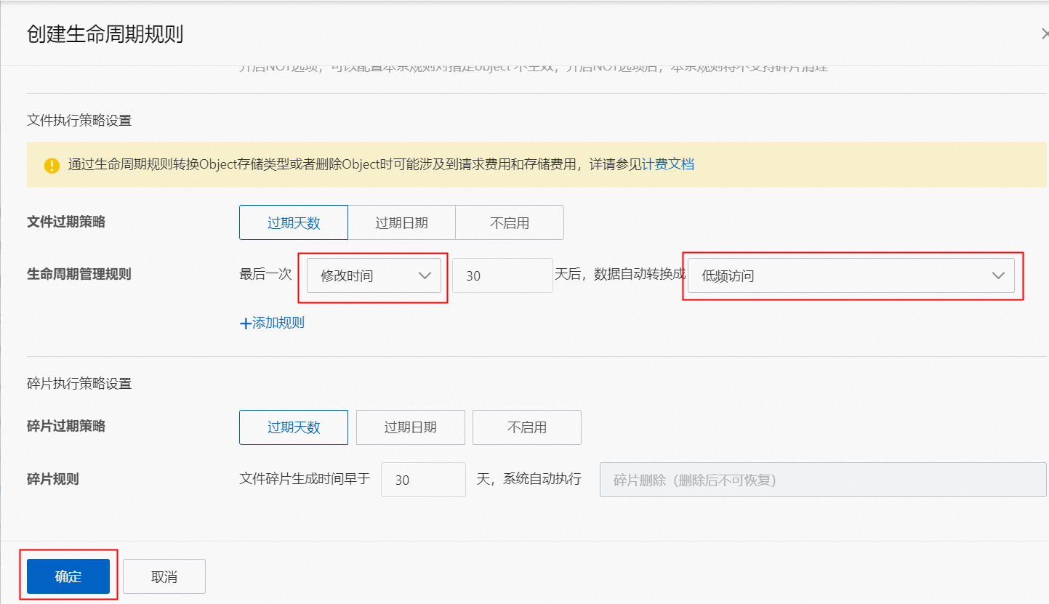Close the 创建生命周期规则 dialog
This screenshot has height=604, width=1049.
click(x=1044, y=34)
